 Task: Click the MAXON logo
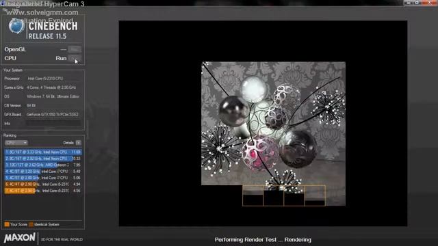(20, 238)
